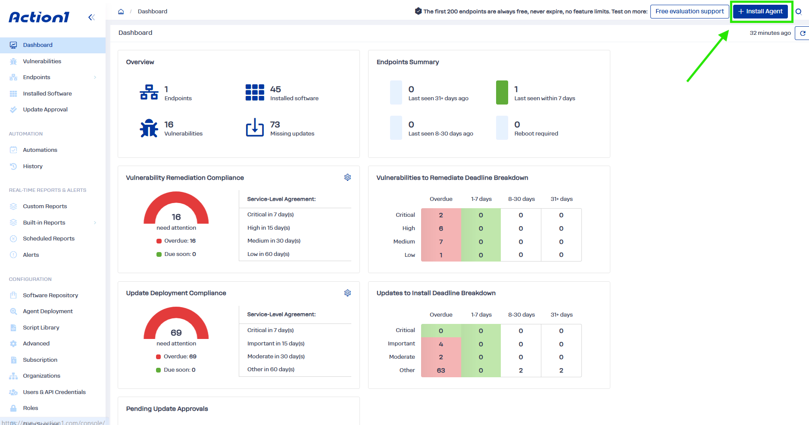Collapse the sidebar with the double-chevron icon
Viewport: 809px width, 425px height.
coord(91,17)
